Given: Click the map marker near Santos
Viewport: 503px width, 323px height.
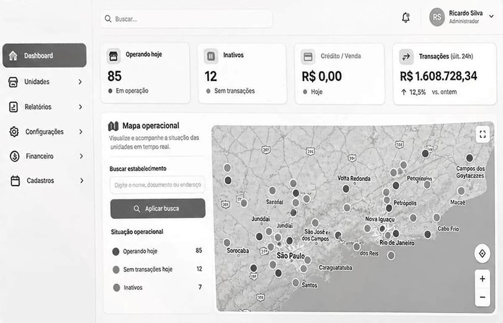Looking at the screenshot, I should tap(296, 282).
